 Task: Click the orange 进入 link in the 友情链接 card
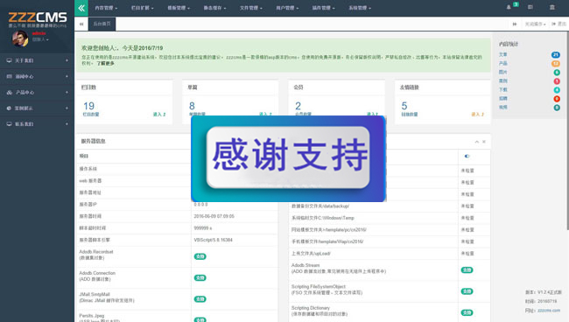point(478,115)
